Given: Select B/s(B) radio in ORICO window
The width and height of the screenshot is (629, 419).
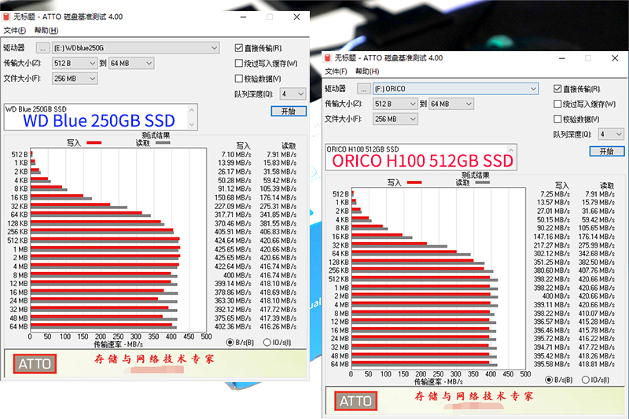Looking at the screenshot, I should tap(549, 380).
